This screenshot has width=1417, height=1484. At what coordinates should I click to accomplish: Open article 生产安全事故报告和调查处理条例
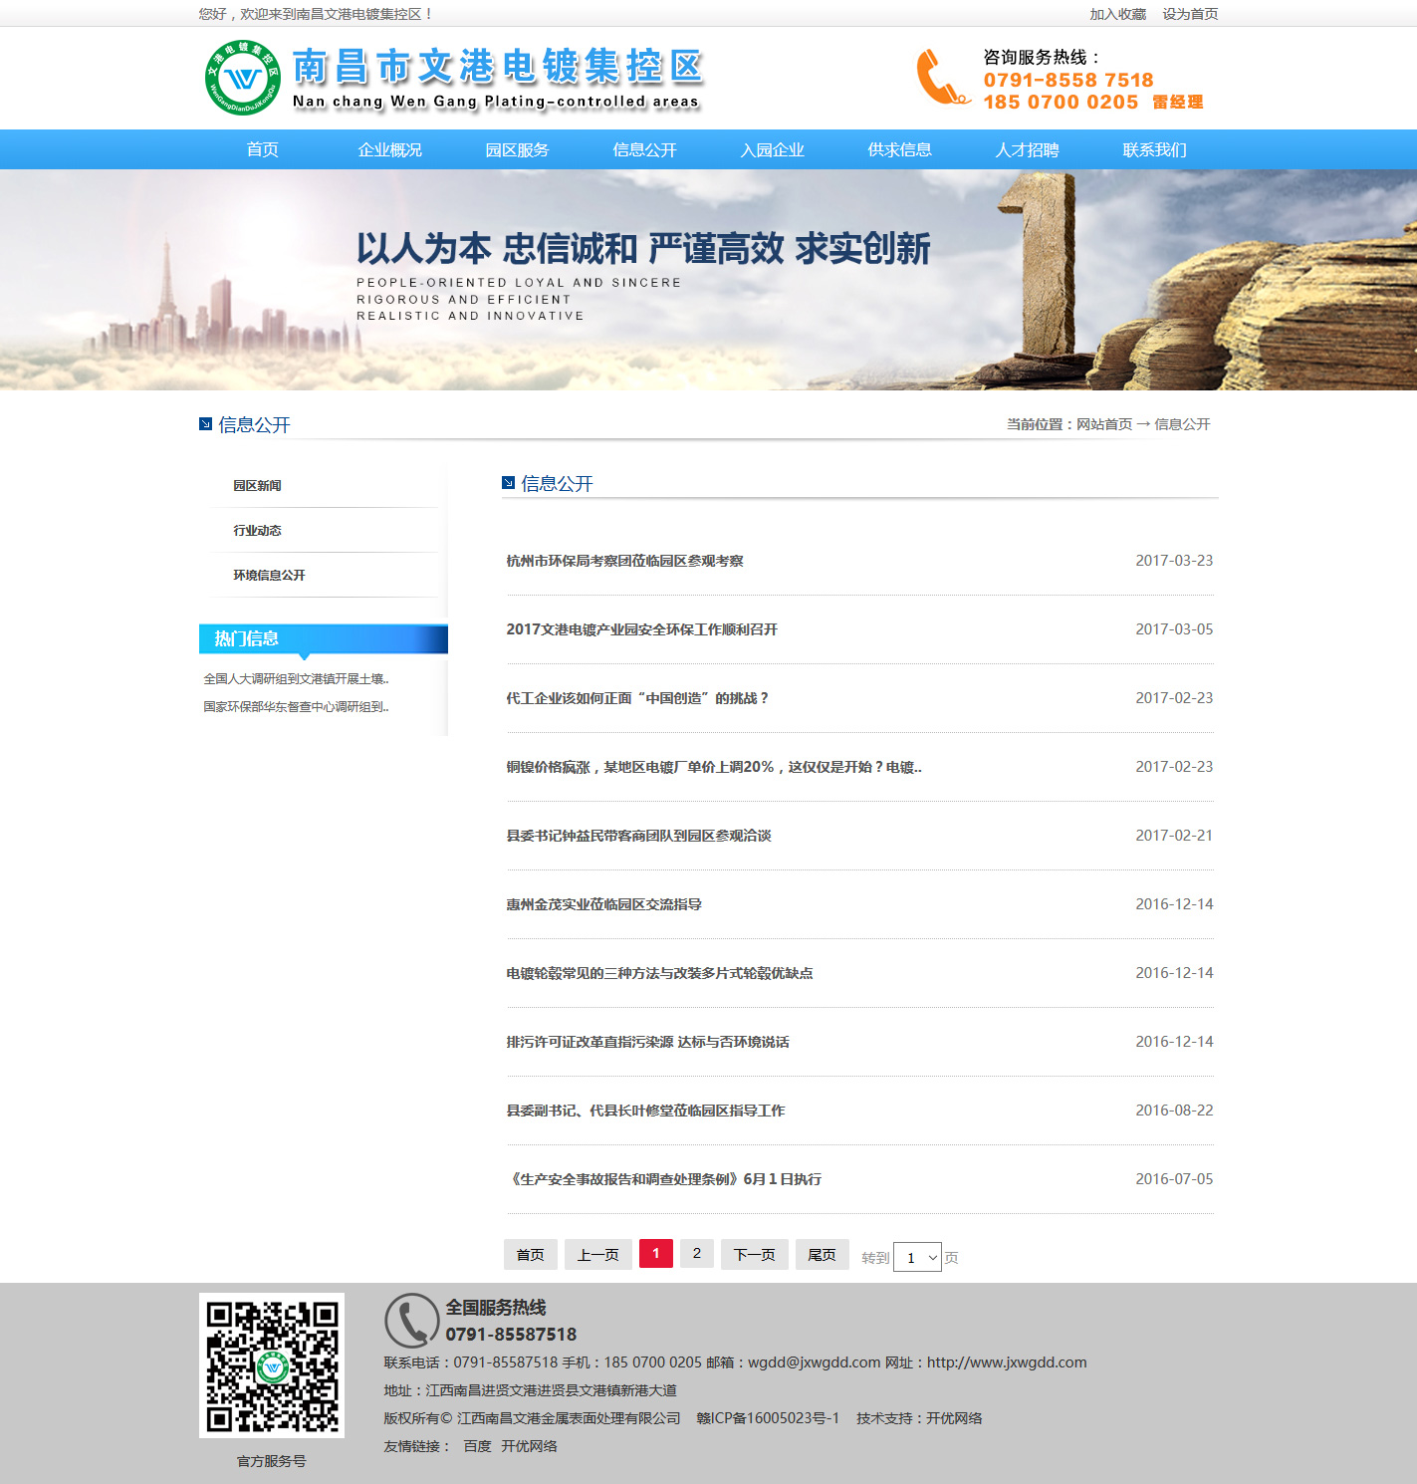[x=664, y=1179]
